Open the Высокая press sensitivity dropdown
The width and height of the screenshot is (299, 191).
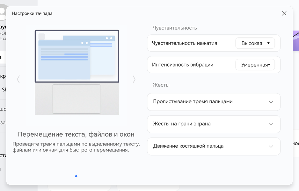coord(255,43)
